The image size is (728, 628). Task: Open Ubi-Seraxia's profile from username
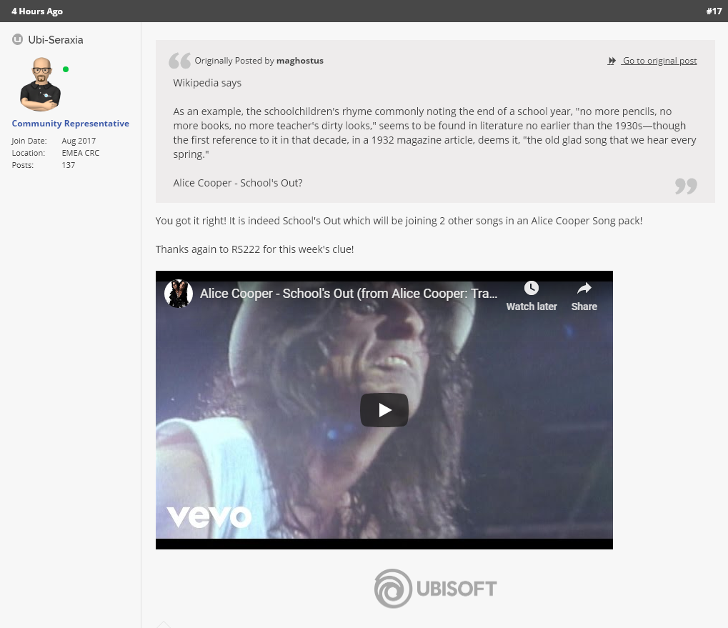point(56,40)
